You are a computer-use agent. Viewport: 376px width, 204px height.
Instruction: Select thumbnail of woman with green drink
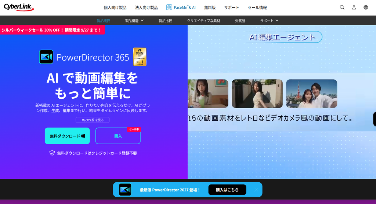tap(208, 94)
